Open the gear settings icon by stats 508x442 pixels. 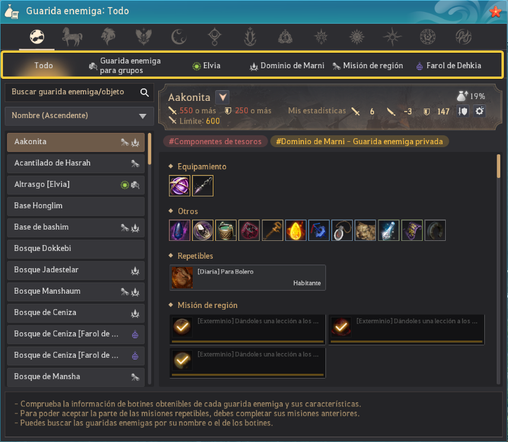pyautogui.click(x=480, y=111)
